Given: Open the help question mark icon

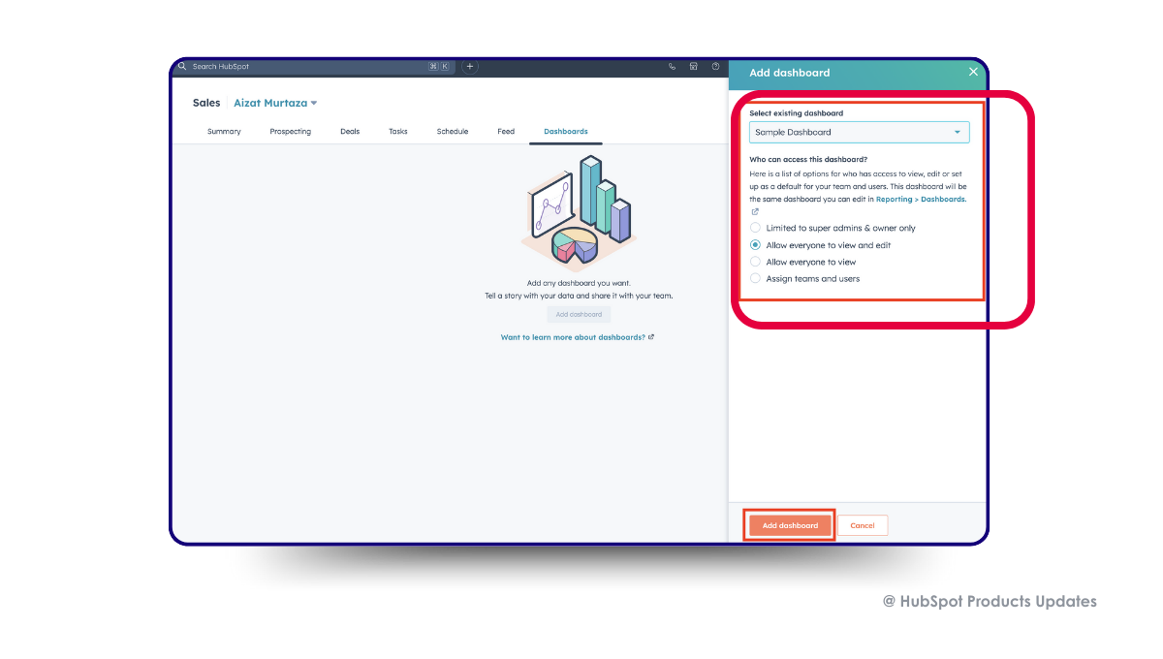Looking at the screenshot, I should [716, 67].
